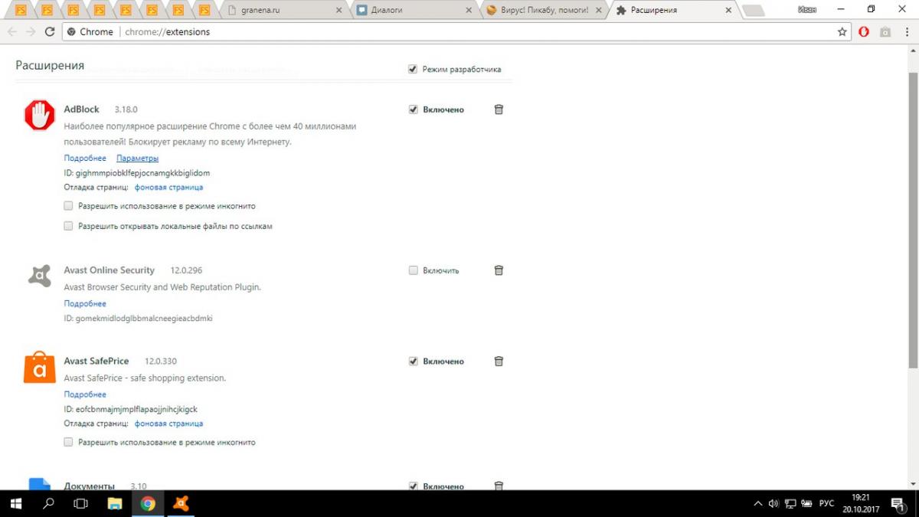Expand hidden system tray icons chevron

758,504
